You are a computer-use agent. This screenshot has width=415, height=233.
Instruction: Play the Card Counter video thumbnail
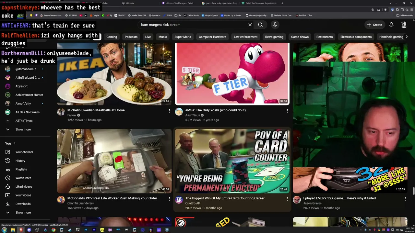(x=232, y=161)
